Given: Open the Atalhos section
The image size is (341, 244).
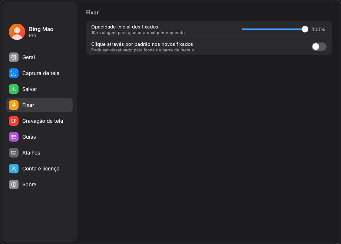Looking at the screenshot, I should (39, 153).
